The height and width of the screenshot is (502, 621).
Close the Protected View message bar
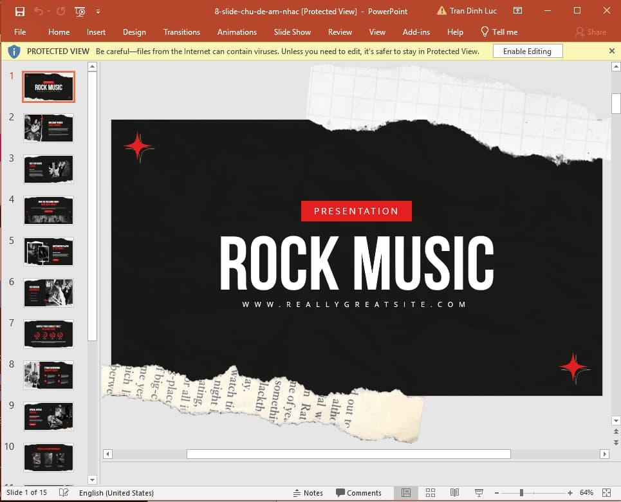tap(611, 51)
